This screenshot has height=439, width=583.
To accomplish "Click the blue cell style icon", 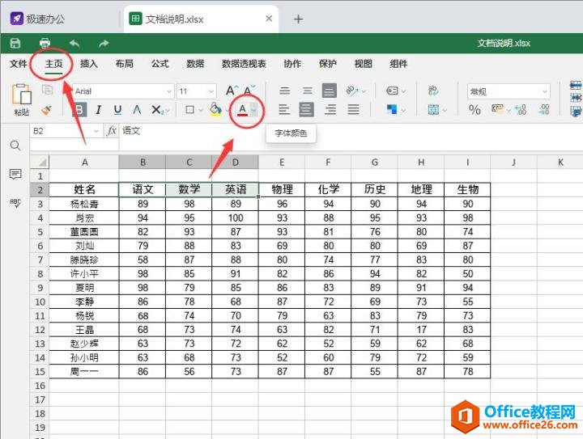I will pyautogui.click(x=392, y=110).
